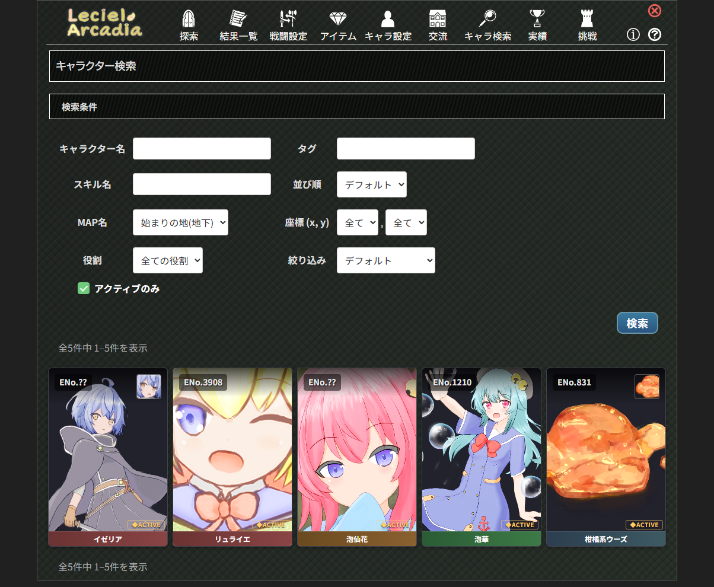
Task: Click the ENo.3908 label
Action: pos(203,382)
